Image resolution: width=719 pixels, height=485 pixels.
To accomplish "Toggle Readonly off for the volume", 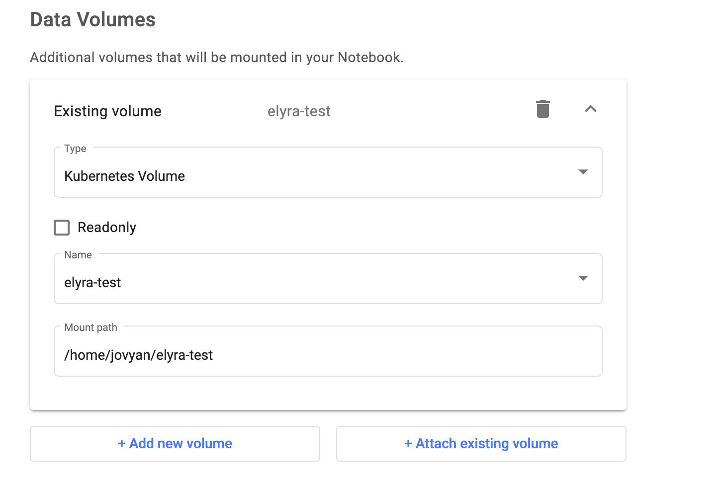I will point(61,227).
